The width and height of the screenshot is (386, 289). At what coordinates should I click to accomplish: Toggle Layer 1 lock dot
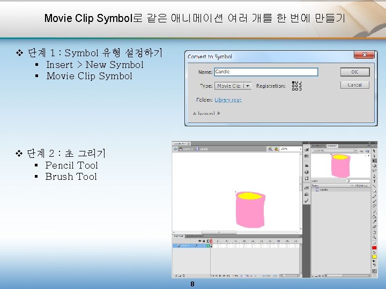tap(204, 246)
